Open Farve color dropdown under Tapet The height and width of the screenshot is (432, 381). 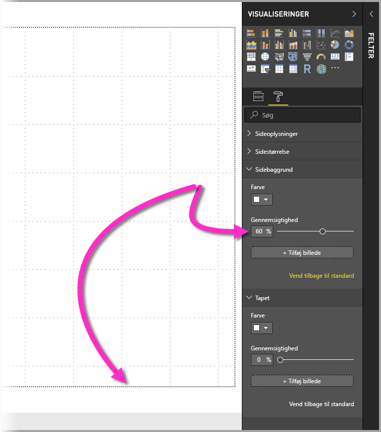pyautogui.click(x=261, y=328)
